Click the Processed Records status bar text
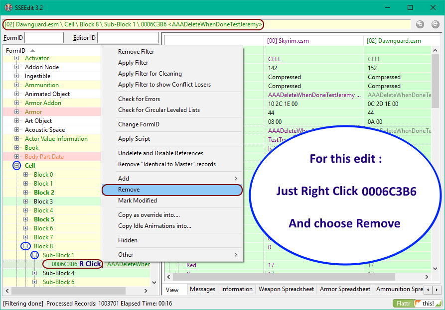The width and height of the screenshot is (445, 310). click(109, 304)
